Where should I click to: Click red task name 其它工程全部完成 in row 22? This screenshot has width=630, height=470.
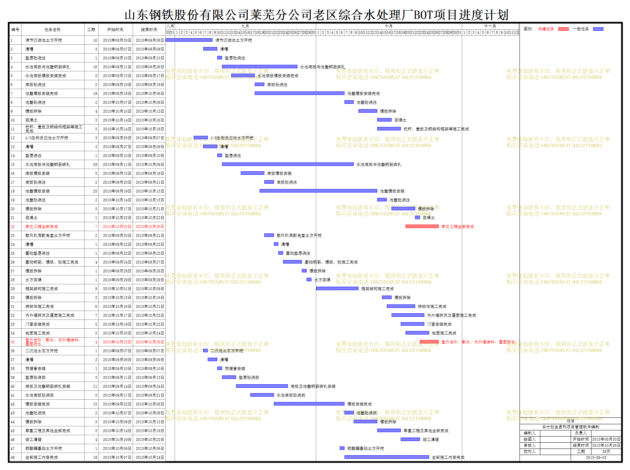(42, 227)
